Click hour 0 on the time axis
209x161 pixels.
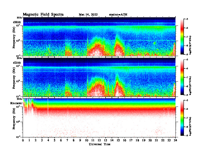pyautogui.click(x=23, y=140)
